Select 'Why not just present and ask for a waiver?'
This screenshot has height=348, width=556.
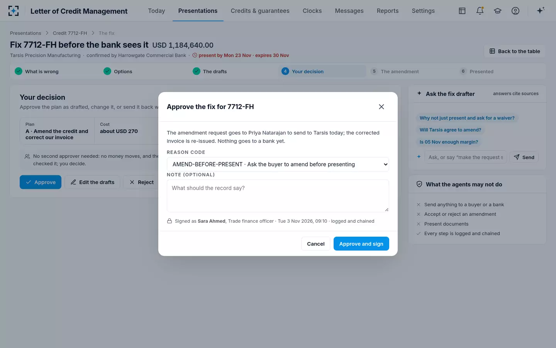467,118
